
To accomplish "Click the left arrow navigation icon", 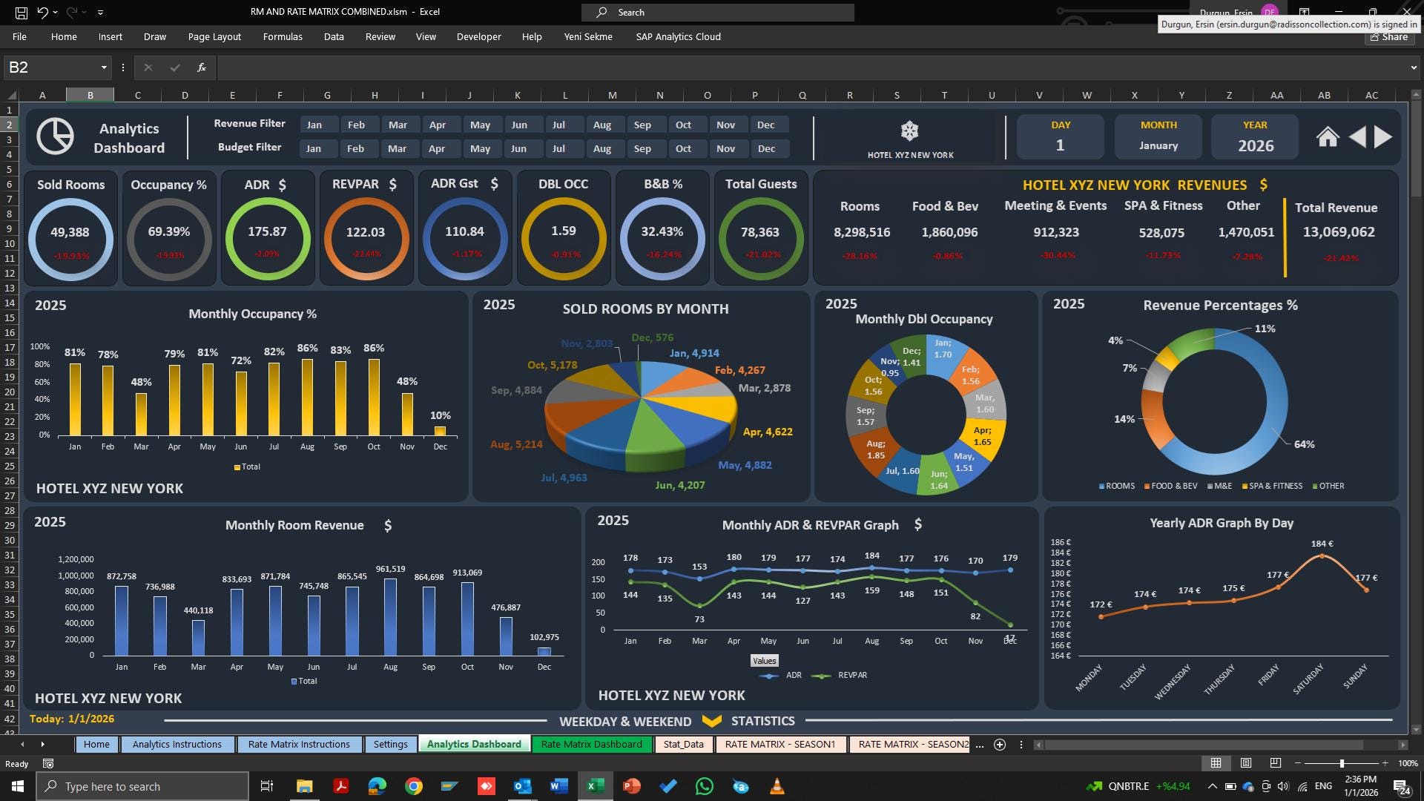I will click(1357, 136).
